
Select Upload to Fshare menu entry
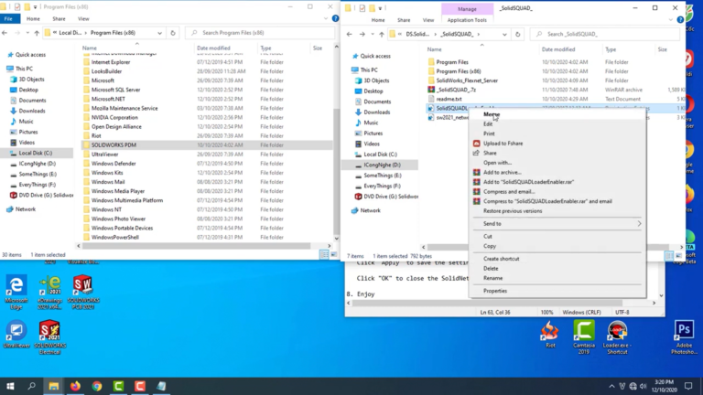tap(503, 144)
